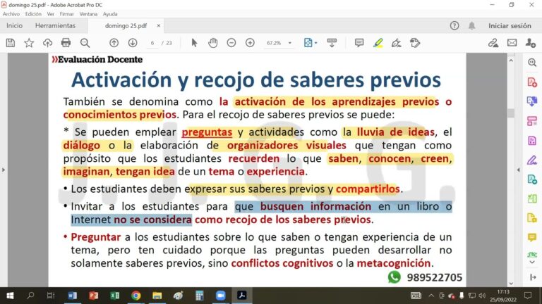
Task: Share with others icon
Action: [530, 43]
